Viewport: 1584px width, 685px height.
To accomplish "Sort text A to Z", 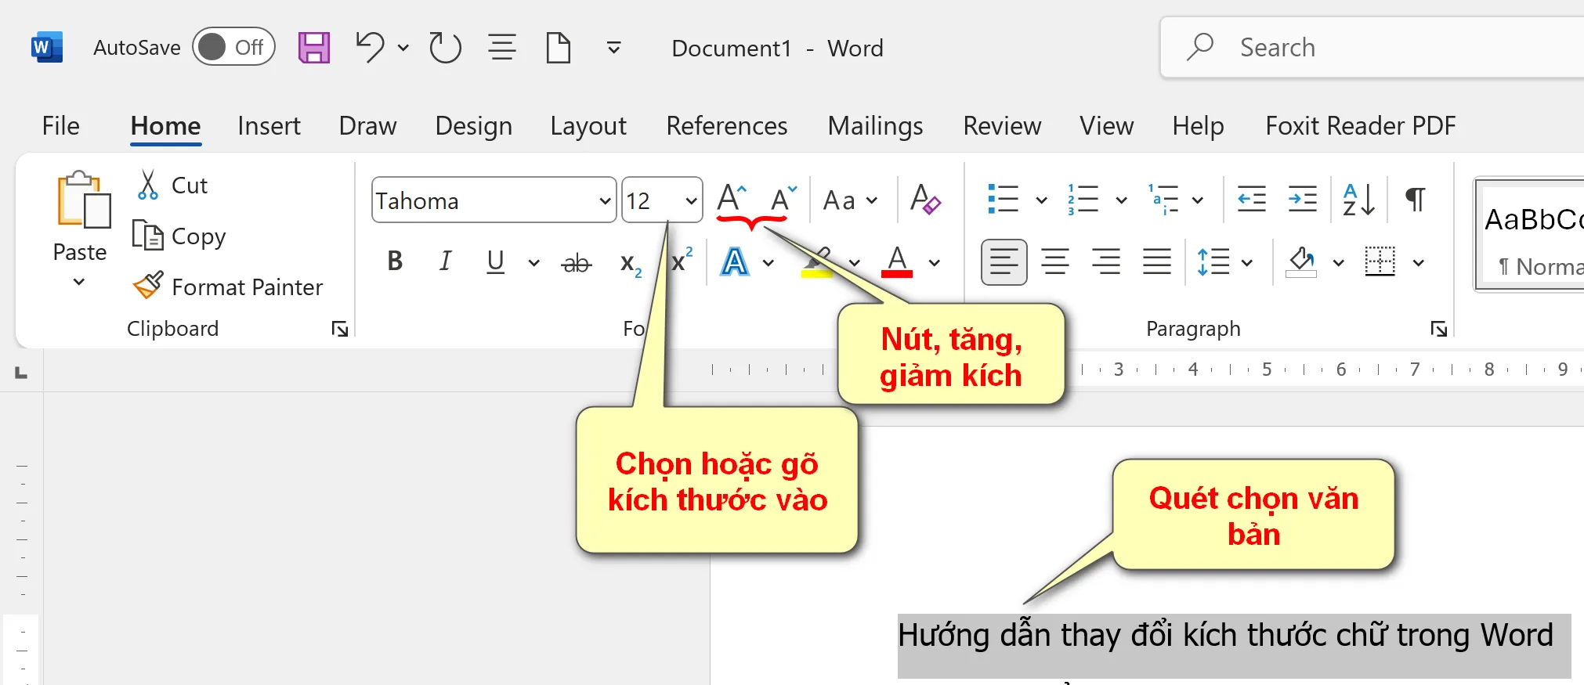I will [x=1358, y=199].
